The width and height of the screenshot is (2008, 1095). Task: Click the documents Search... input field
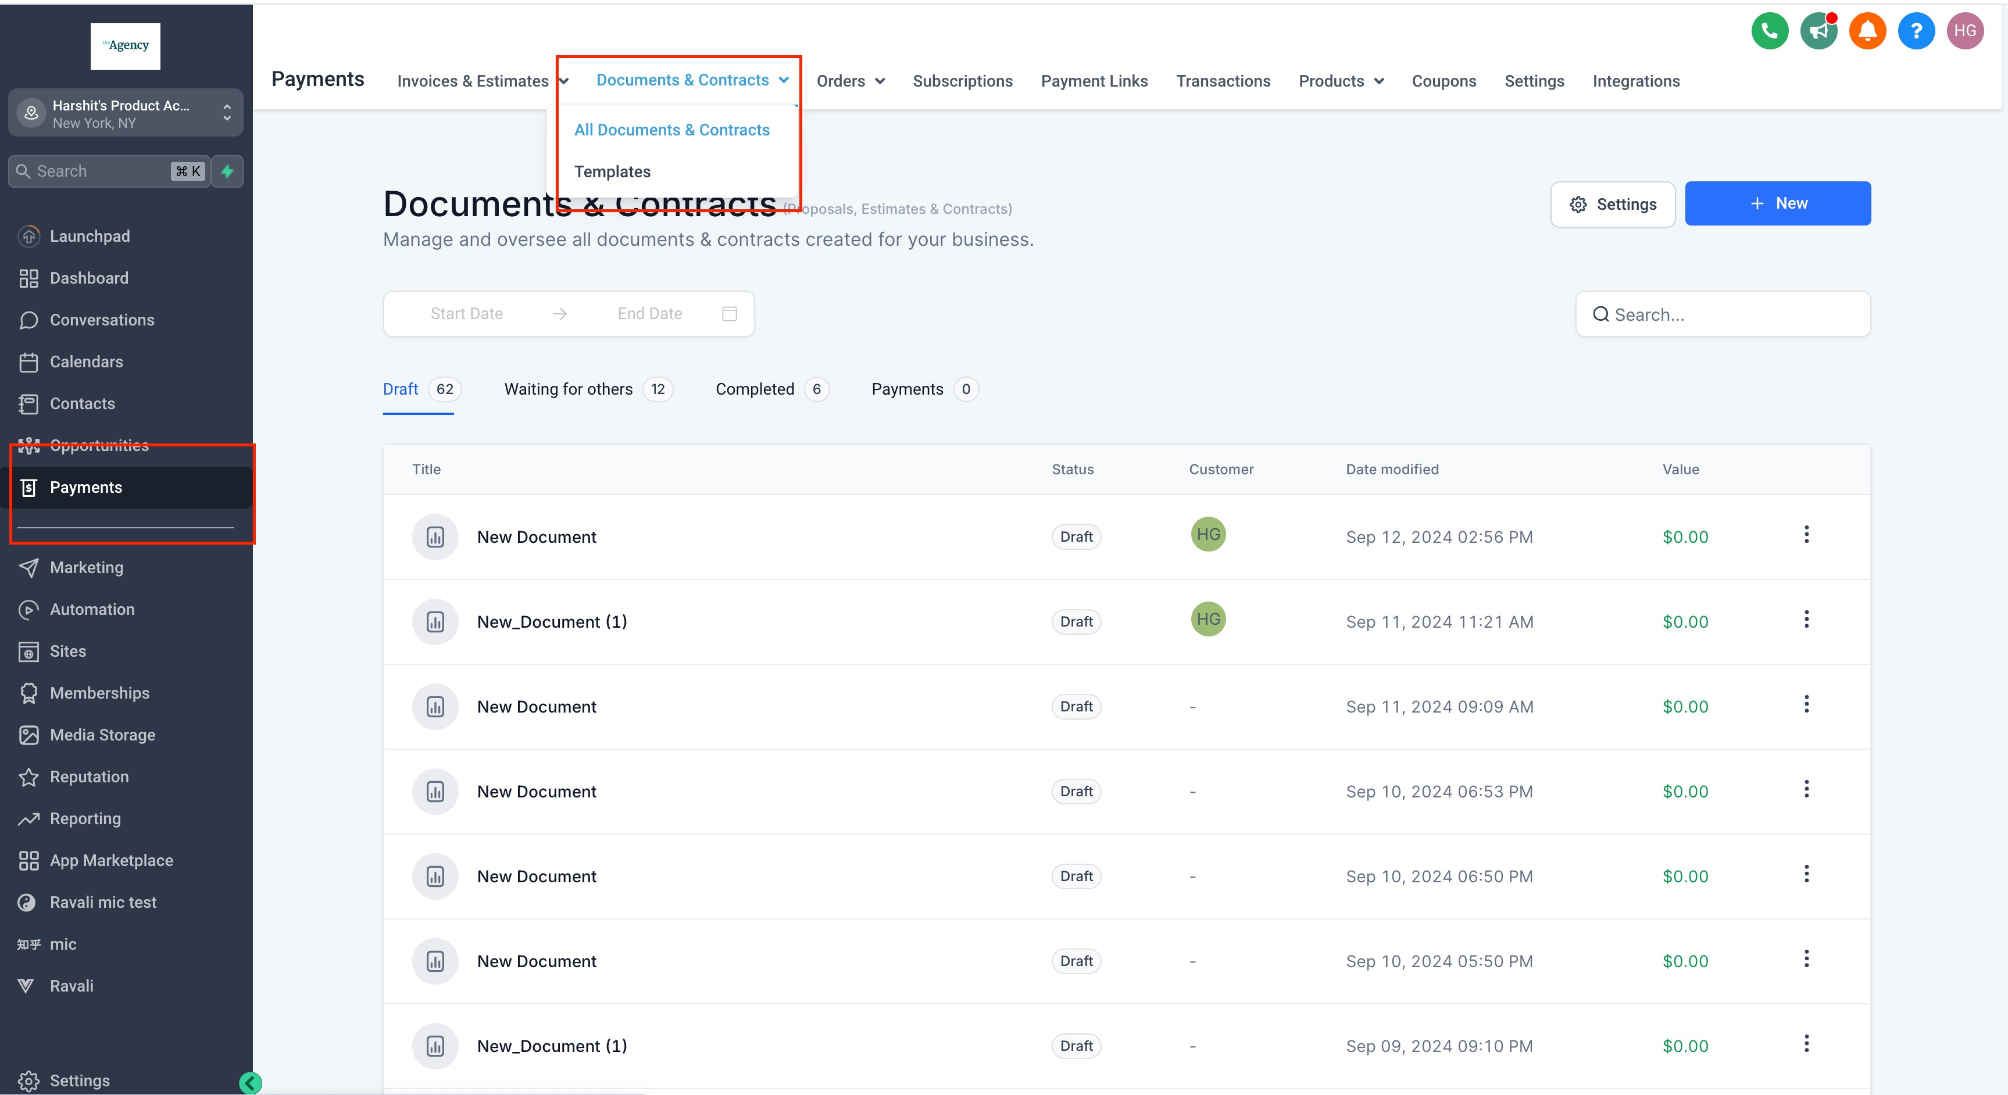point(1723,315)
